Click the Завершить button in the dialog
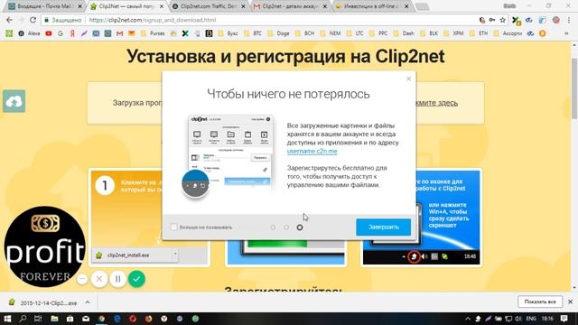Viewport: 578px width, 325px height. (x=383, y=227)
